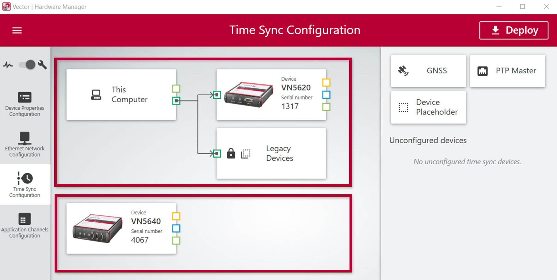557x280 pixels.
Task: Click the VN5640 device image
Action: (x=97, y=229)
